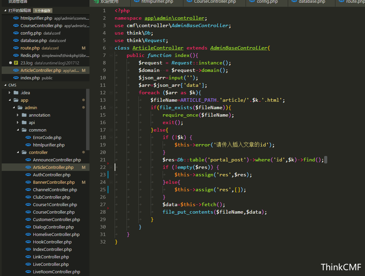Fold the foreach block at line 12

[111, 93]
